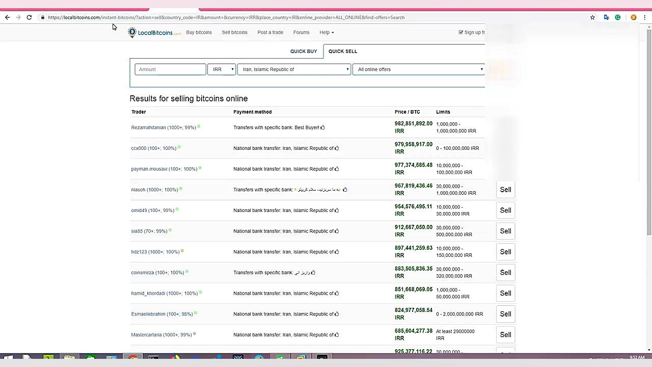
Task: Click price 685,604,277.38 IRR
Action: (414, 335)
